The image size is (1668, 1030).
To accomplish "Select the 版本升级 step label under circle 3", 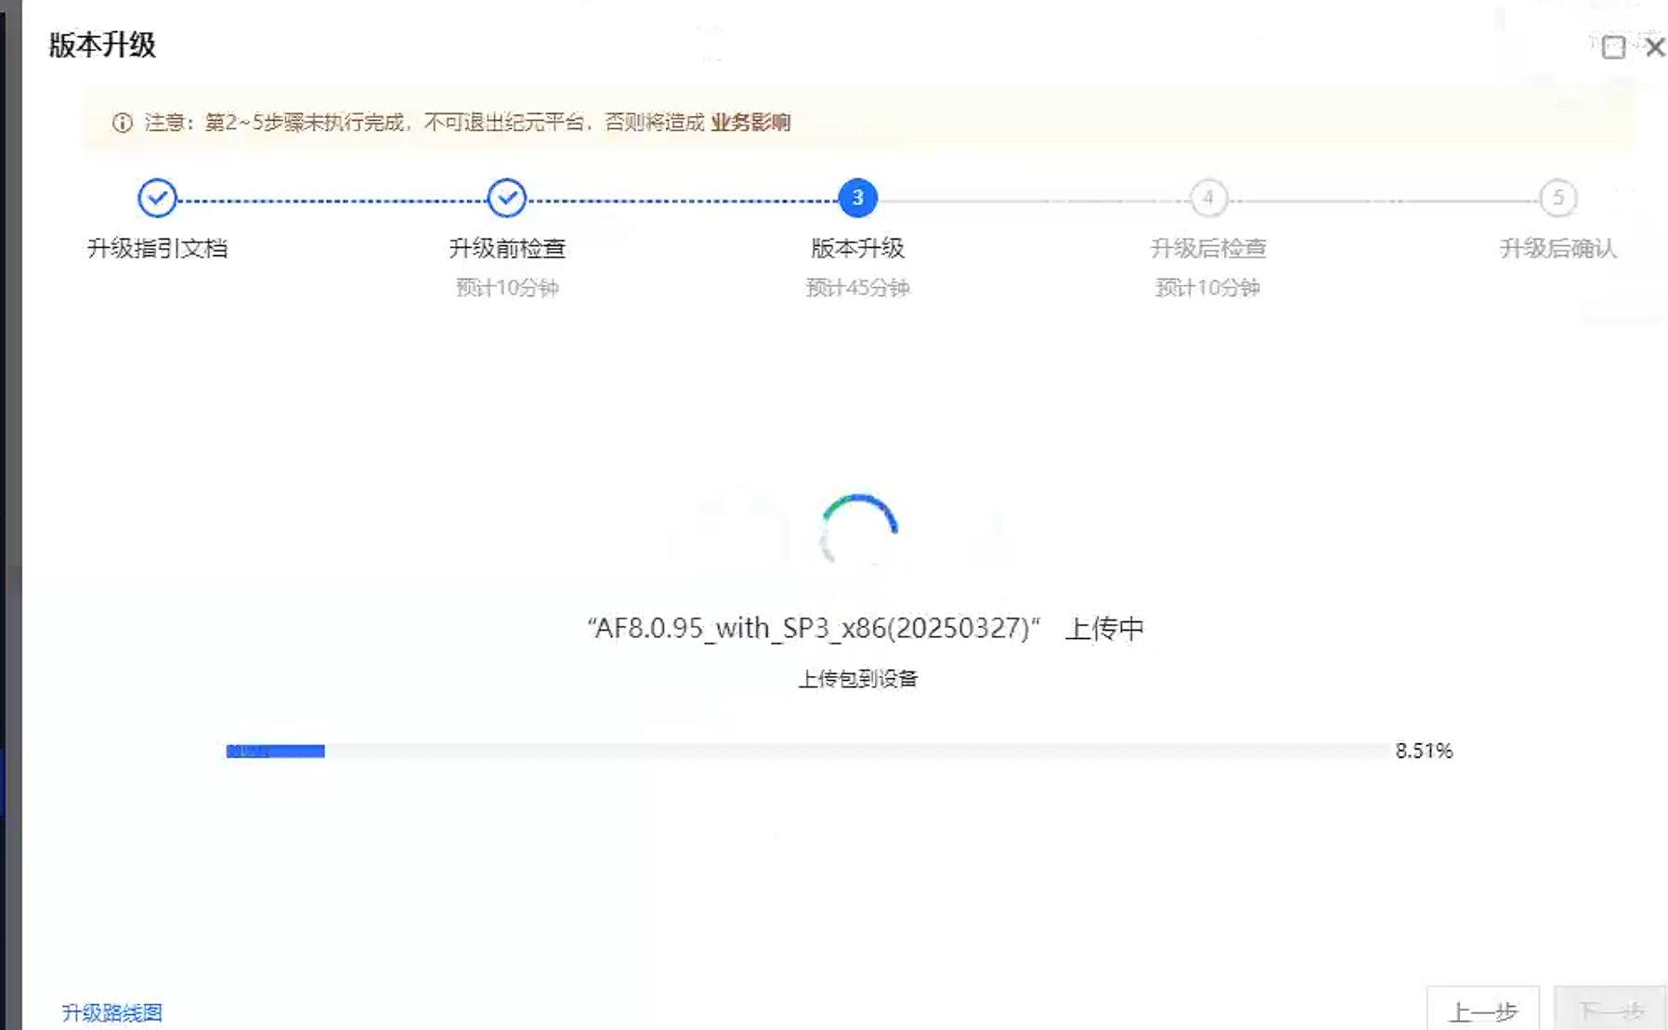I will pos(857,249).
